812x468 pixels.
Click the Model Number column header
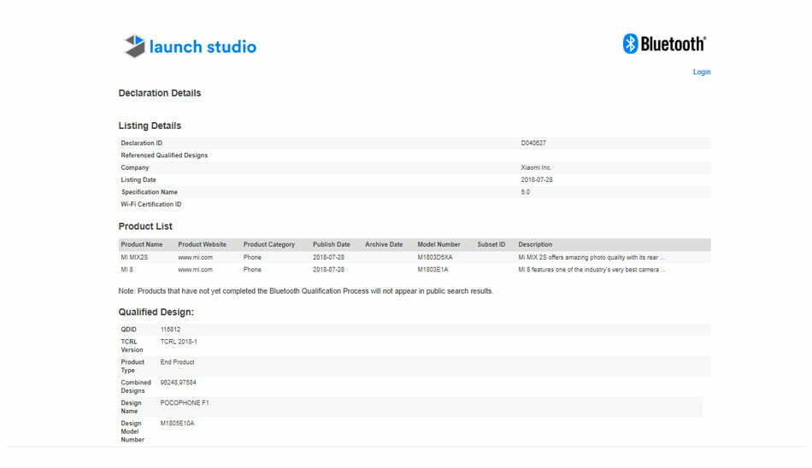tap(438, 244)
